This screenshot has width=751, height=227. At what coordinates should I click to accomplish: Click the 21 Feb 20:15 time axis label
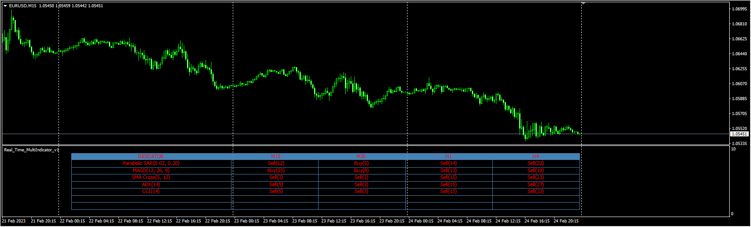(44, 221)
